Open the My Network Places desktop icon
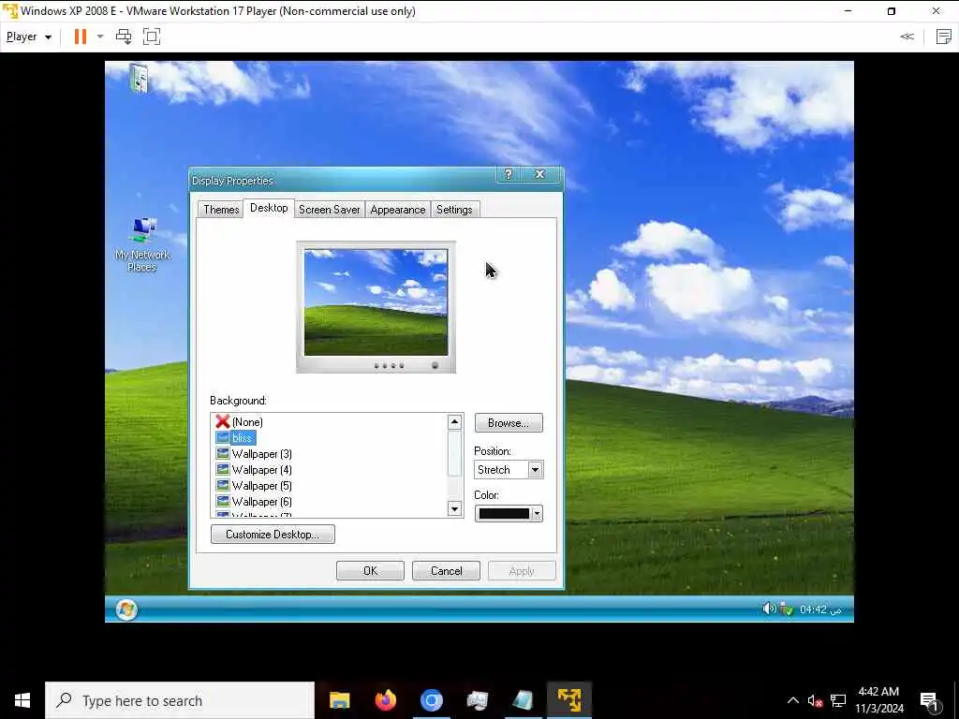 click(x=142, y=244)
